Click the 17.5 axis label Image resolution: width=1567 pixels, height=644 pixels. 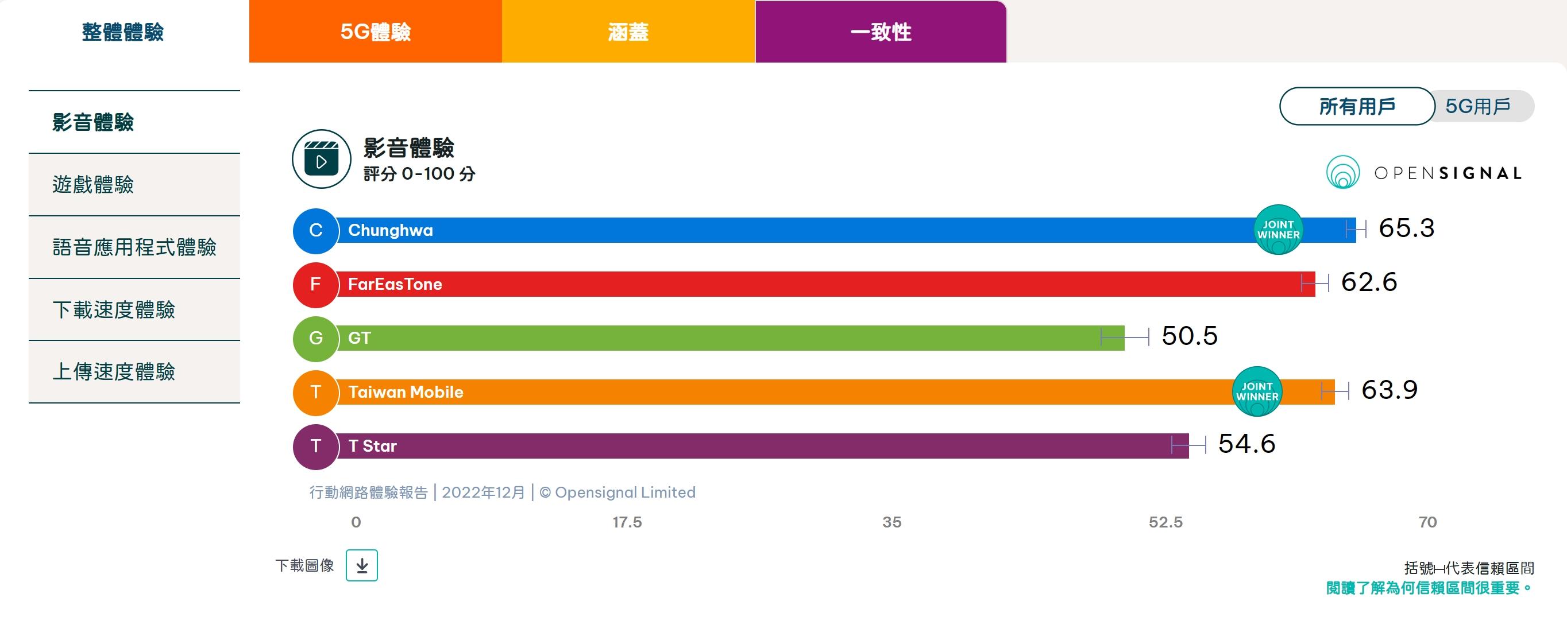click(x=627, y=522)
